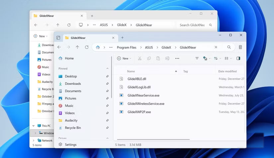274x158 pixels.
Task: Click the calculator-style icon right of search
Action: [x=240, y=47]
